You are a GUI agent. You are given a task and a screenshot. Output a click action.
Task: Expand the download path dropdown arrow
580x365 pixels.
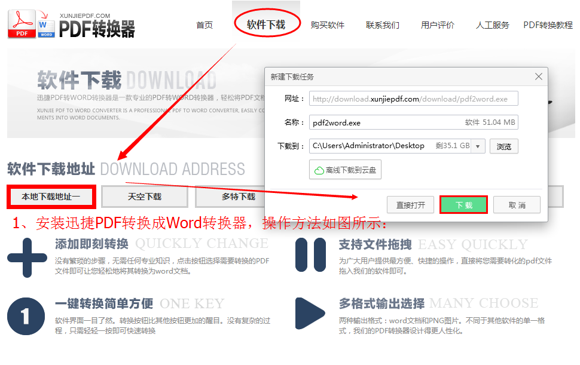coord(478,146)
